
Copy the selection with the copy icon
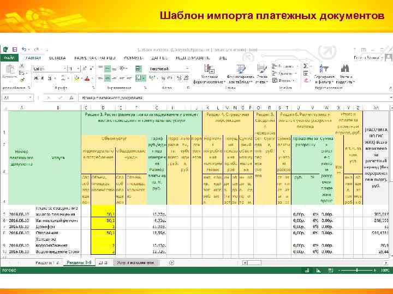click(22, 73)
